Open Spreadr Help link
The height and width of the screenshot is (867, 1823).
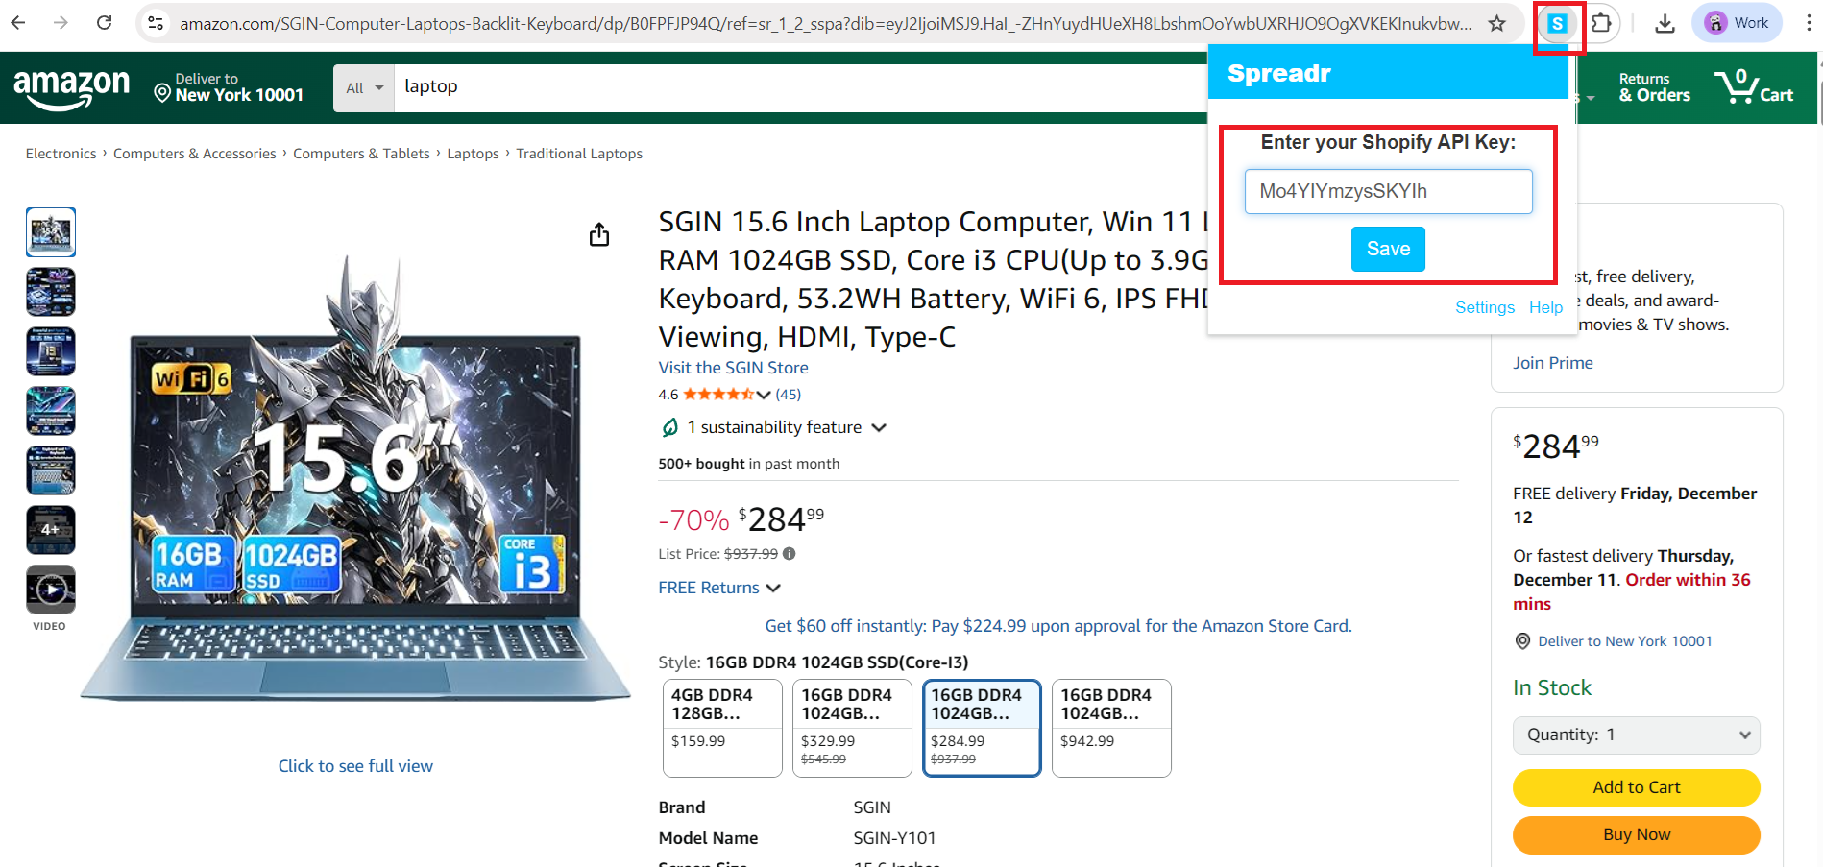tap(1545, 307)
